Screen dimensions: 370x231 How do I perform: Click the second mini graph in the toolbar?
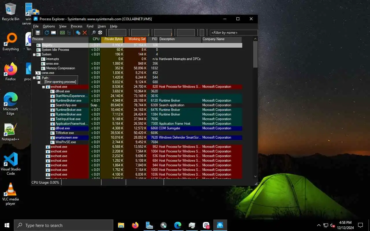point(140,33)
